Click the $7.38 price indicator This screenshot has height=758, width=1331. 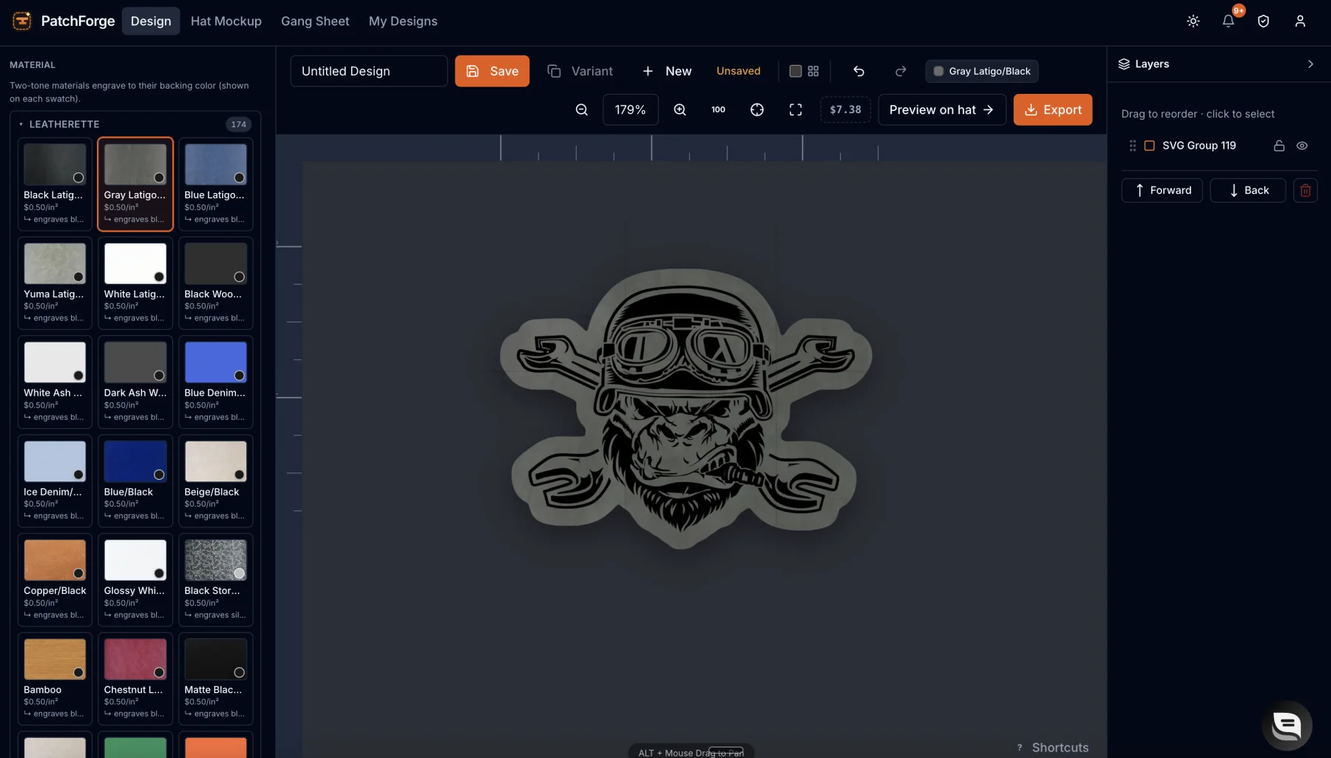click(845, 110)
